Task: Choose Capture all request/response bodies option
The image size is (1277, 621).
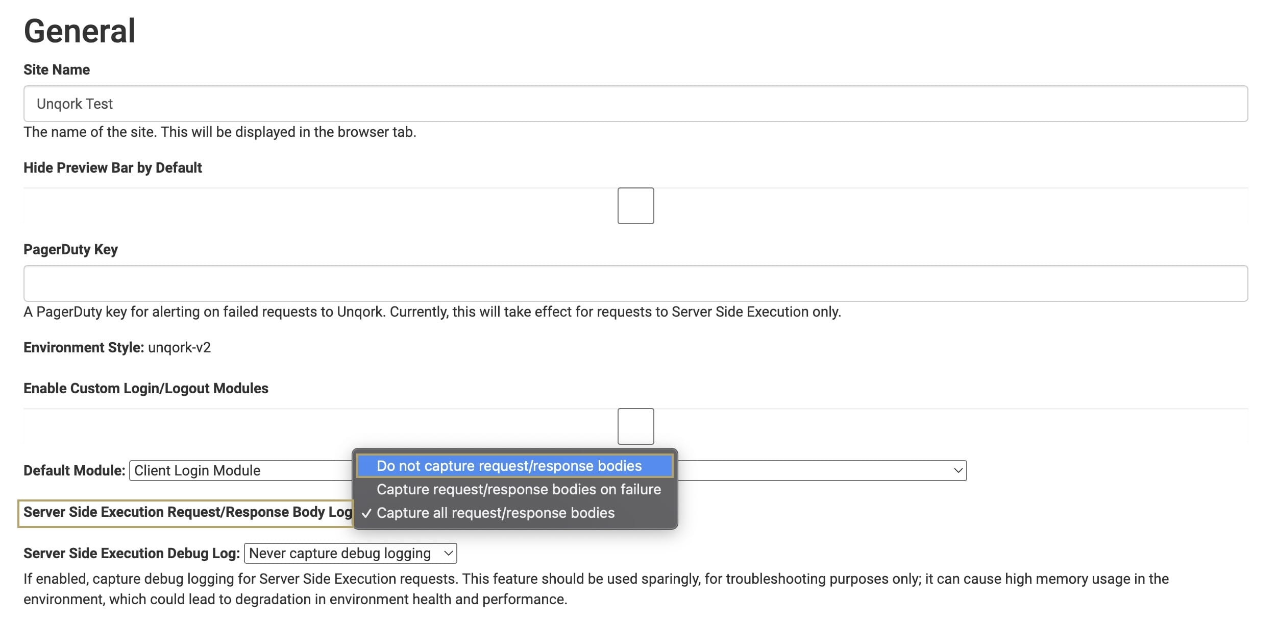Action: point(514,513)
